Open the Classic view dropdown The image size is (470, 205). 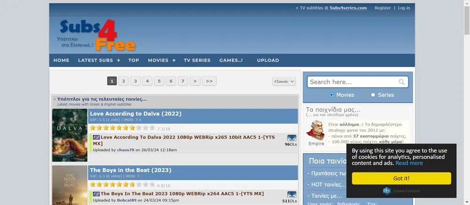284,82
